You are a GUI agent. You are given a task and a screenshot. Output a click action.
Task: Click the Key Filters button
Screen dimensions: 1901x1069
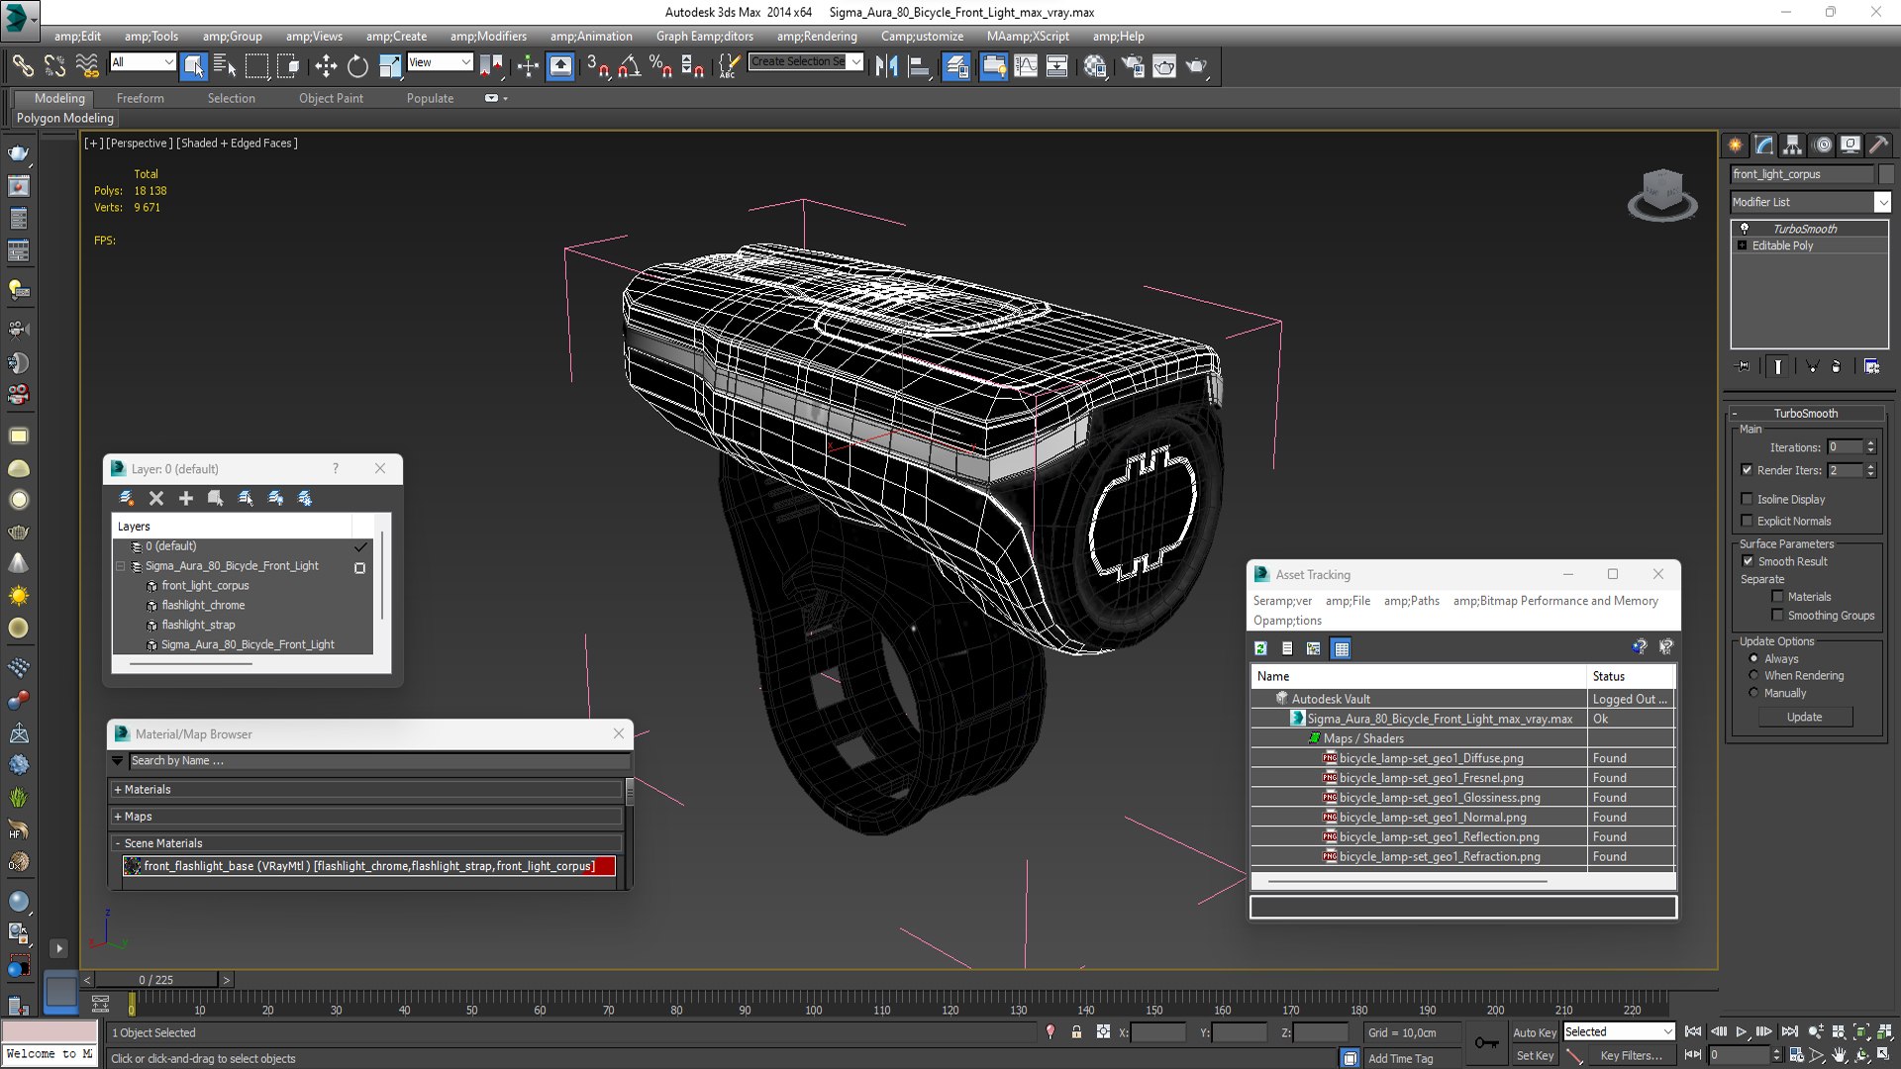click(1630, 1055)
